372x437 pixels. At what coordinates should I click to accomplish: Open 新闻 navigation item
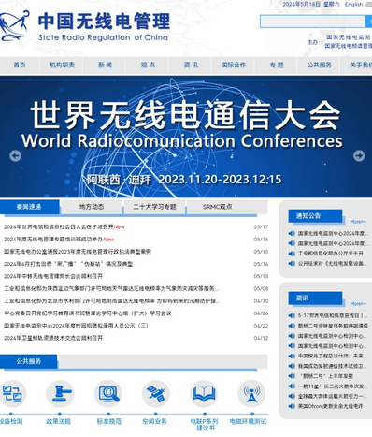(105, 65)
